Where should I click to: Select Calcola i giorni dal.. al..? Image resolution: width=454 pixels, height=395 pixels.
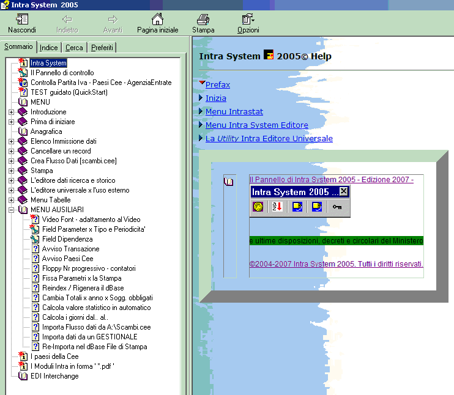click(75, 317)
